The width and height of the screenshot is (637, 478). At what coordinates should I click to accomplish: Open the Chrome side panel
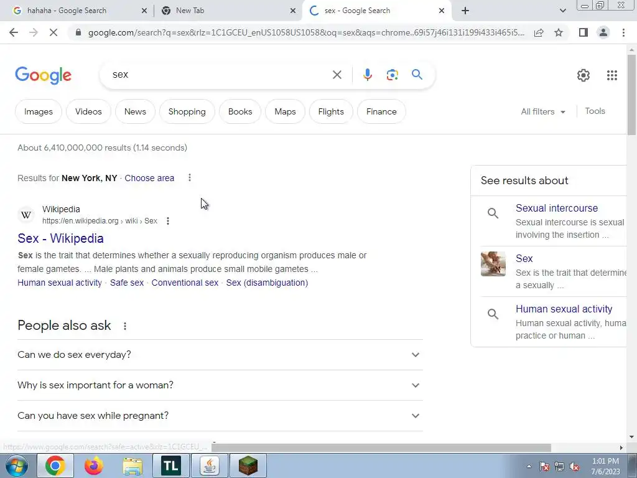pos(584,32)
